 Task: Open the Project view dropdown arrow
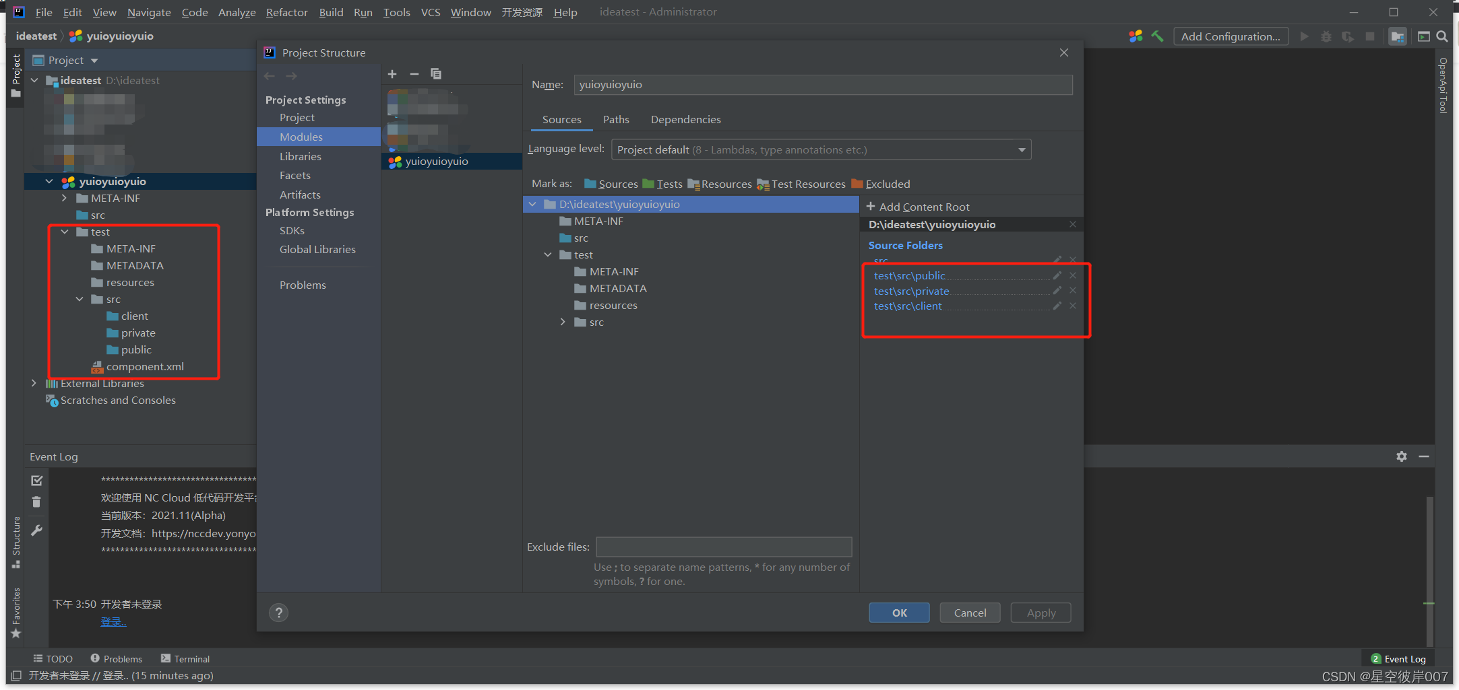click(x=94, y=61)
